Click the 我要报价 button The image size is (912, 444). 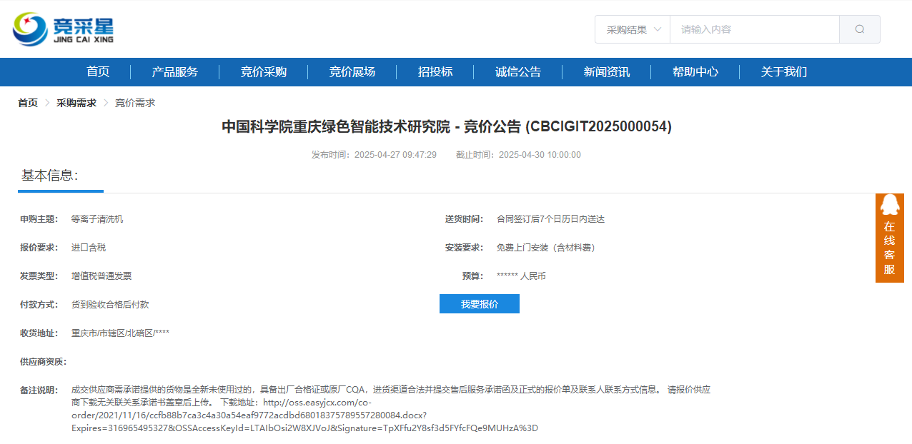click(479, 303)
